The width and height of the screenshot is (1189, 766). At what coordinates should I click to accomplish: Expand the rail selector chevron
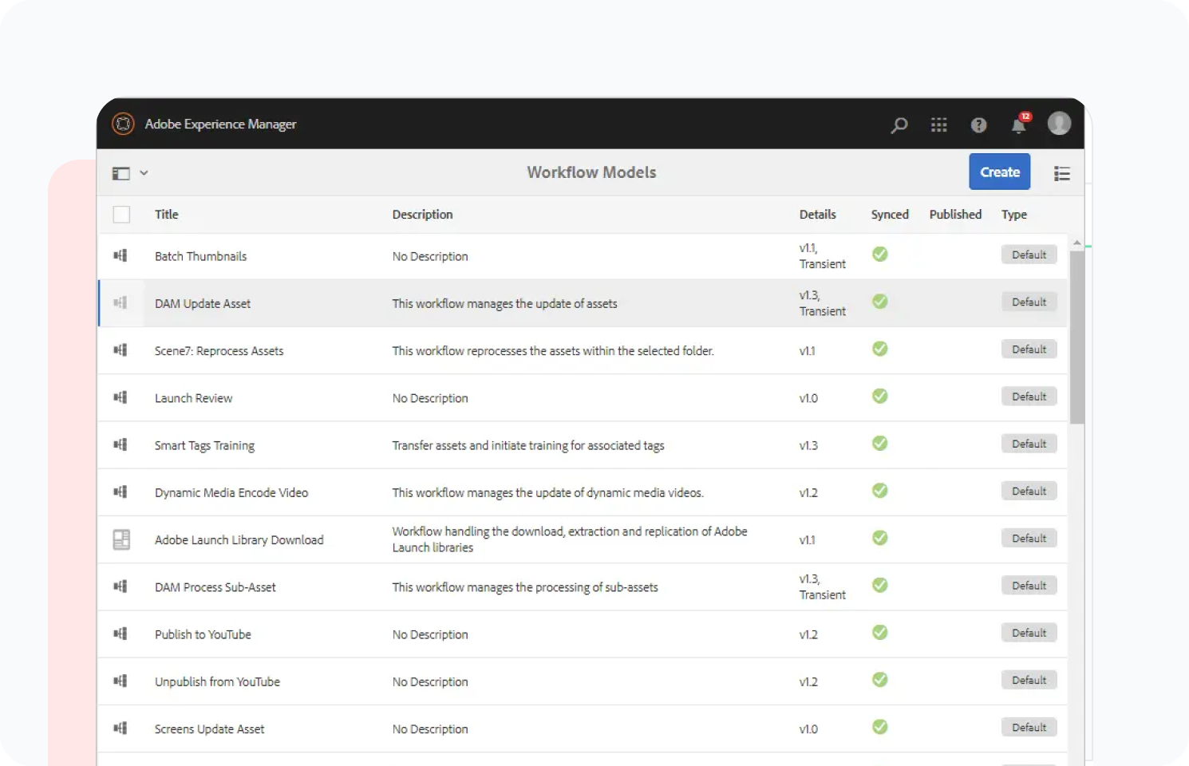coord(144,172)
